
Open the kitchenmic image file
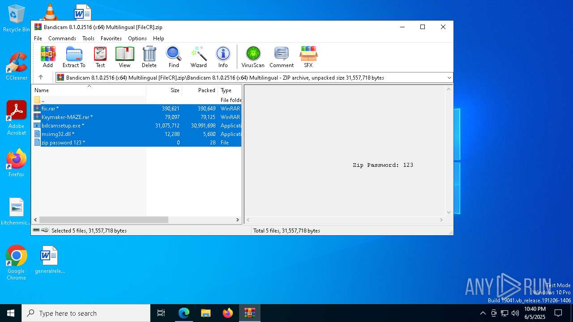(x=17, y=212)
